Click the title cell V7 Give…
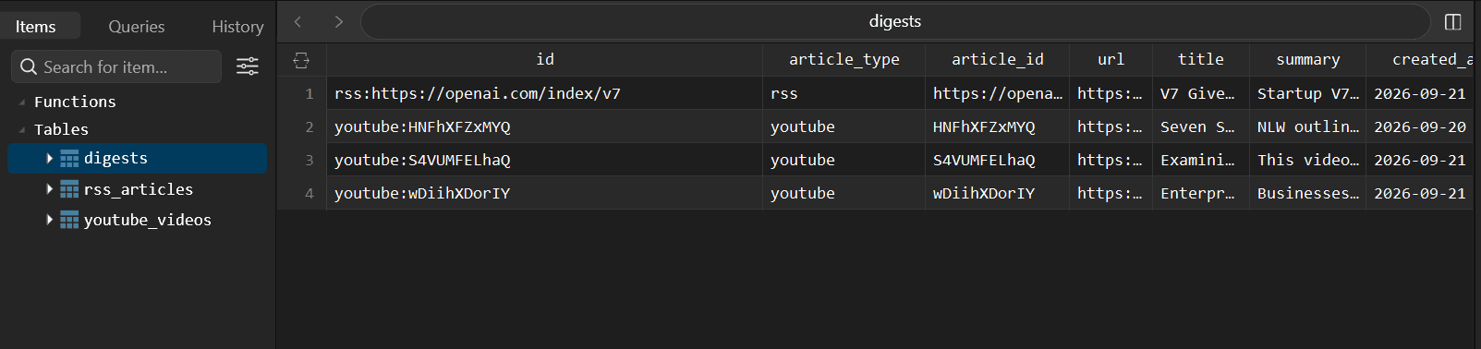This screenshot has width=1481, height=349. pyautogui.click(x=1201, y=93)
